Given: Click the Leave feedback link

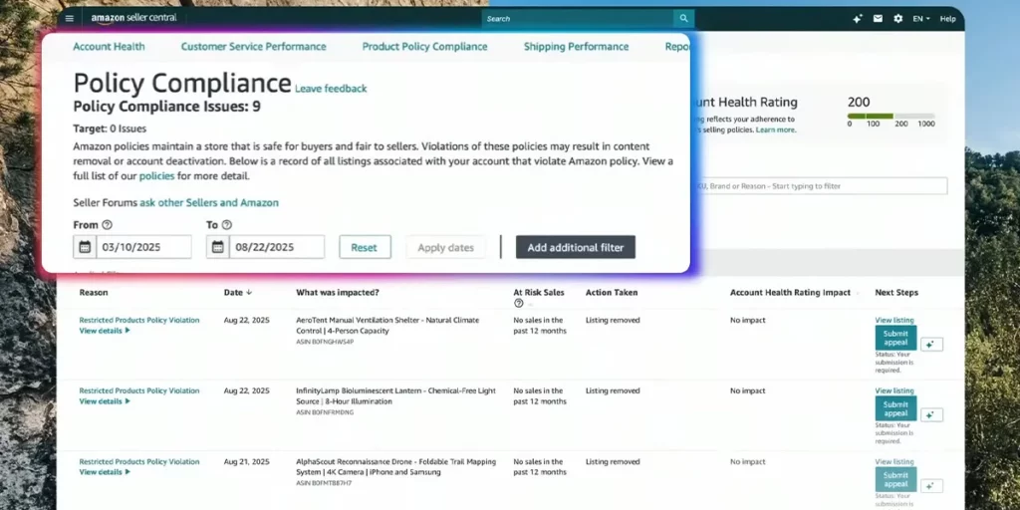Looking at the screenshot, I should pos(331,89).
